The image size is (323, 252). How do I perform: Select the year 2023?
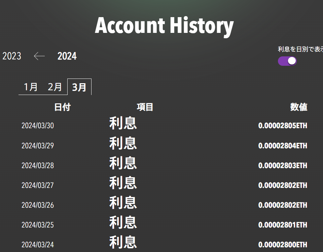tap(12, 56)
